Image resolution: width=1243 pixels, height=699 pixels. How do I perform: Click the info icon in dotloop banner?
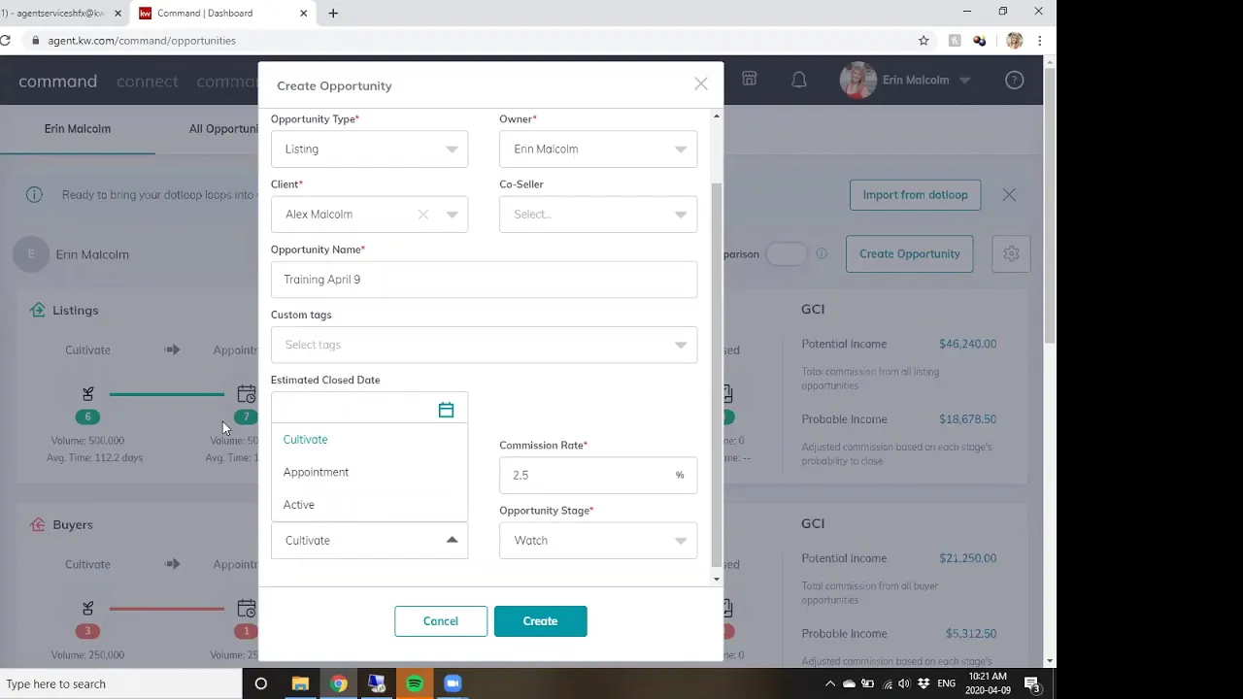pyautogui.click(x=34, y=194)
